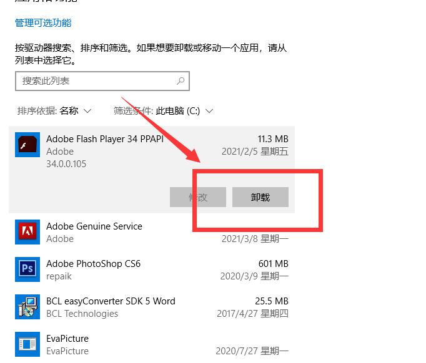Click the 修改 modify button
Screen dimensions: 426x363
198,197
